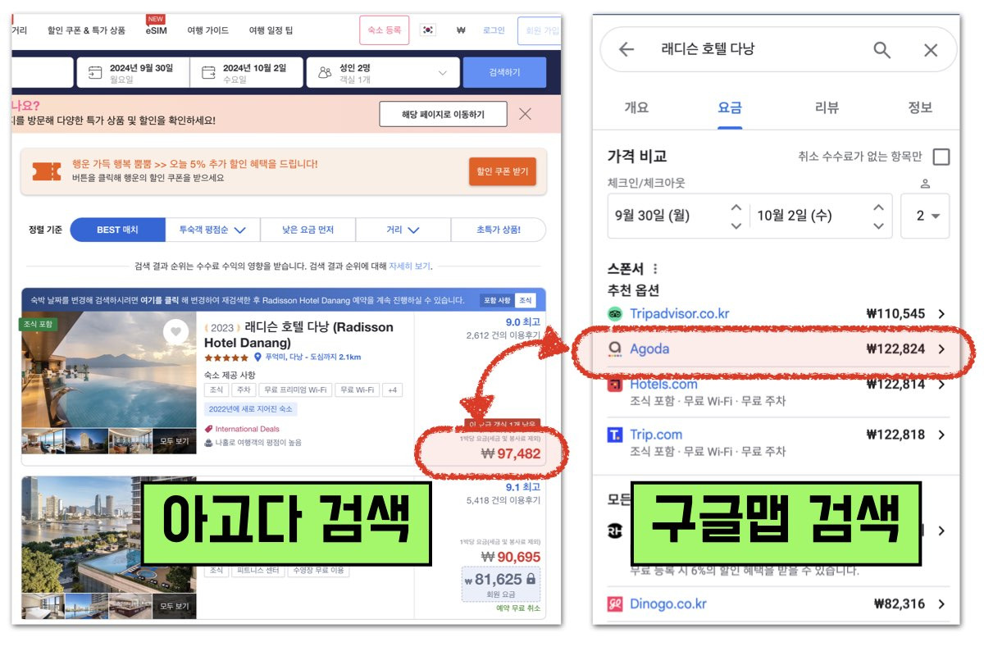Click the ₩ 81,625 회원 요금 box
The height and width of the screenshot is (656, 984).
[501, 583]
